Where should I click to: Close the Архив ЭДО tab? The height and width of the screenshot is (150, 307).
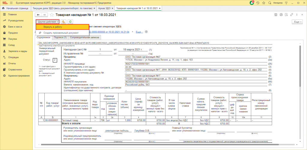point(112,9)
